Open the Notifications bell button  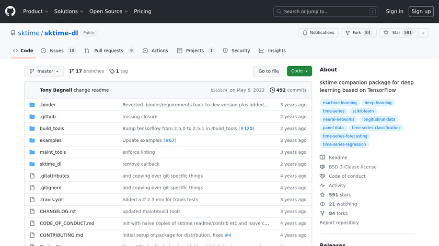point(318,33)
